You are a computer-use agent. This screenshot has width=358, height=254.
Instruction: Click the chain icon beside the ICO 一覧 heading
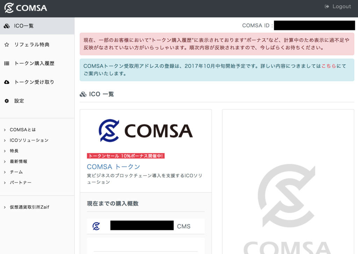[83, 94]
